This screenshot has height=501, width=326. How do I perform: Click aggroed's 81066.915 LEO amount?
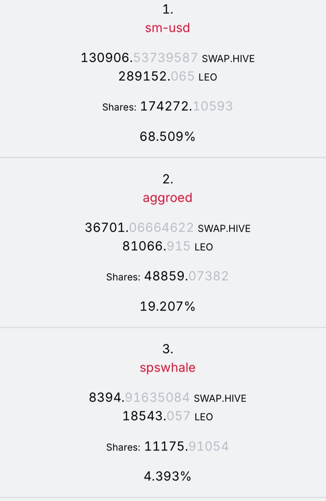click(x=167, y=246)
